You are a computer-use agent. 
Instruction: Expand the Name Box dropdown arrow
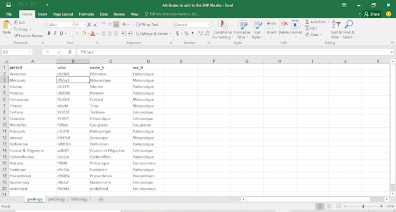(x=30, y=52)
